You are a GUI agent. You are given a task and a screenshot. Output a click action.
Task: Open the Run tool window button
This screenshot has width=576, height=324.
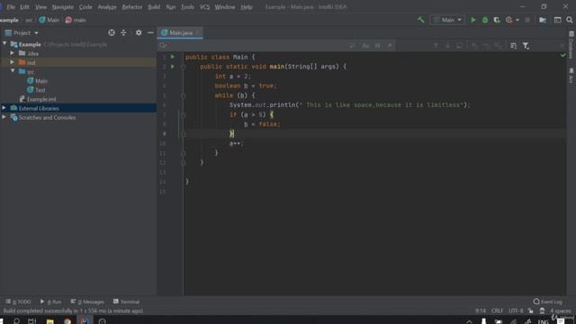tap(50, 301)
